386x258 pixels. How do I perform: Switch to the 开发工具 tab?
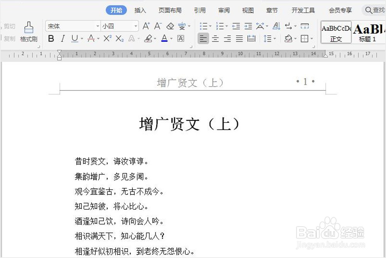pyautogui.click(x=303, y=10)
